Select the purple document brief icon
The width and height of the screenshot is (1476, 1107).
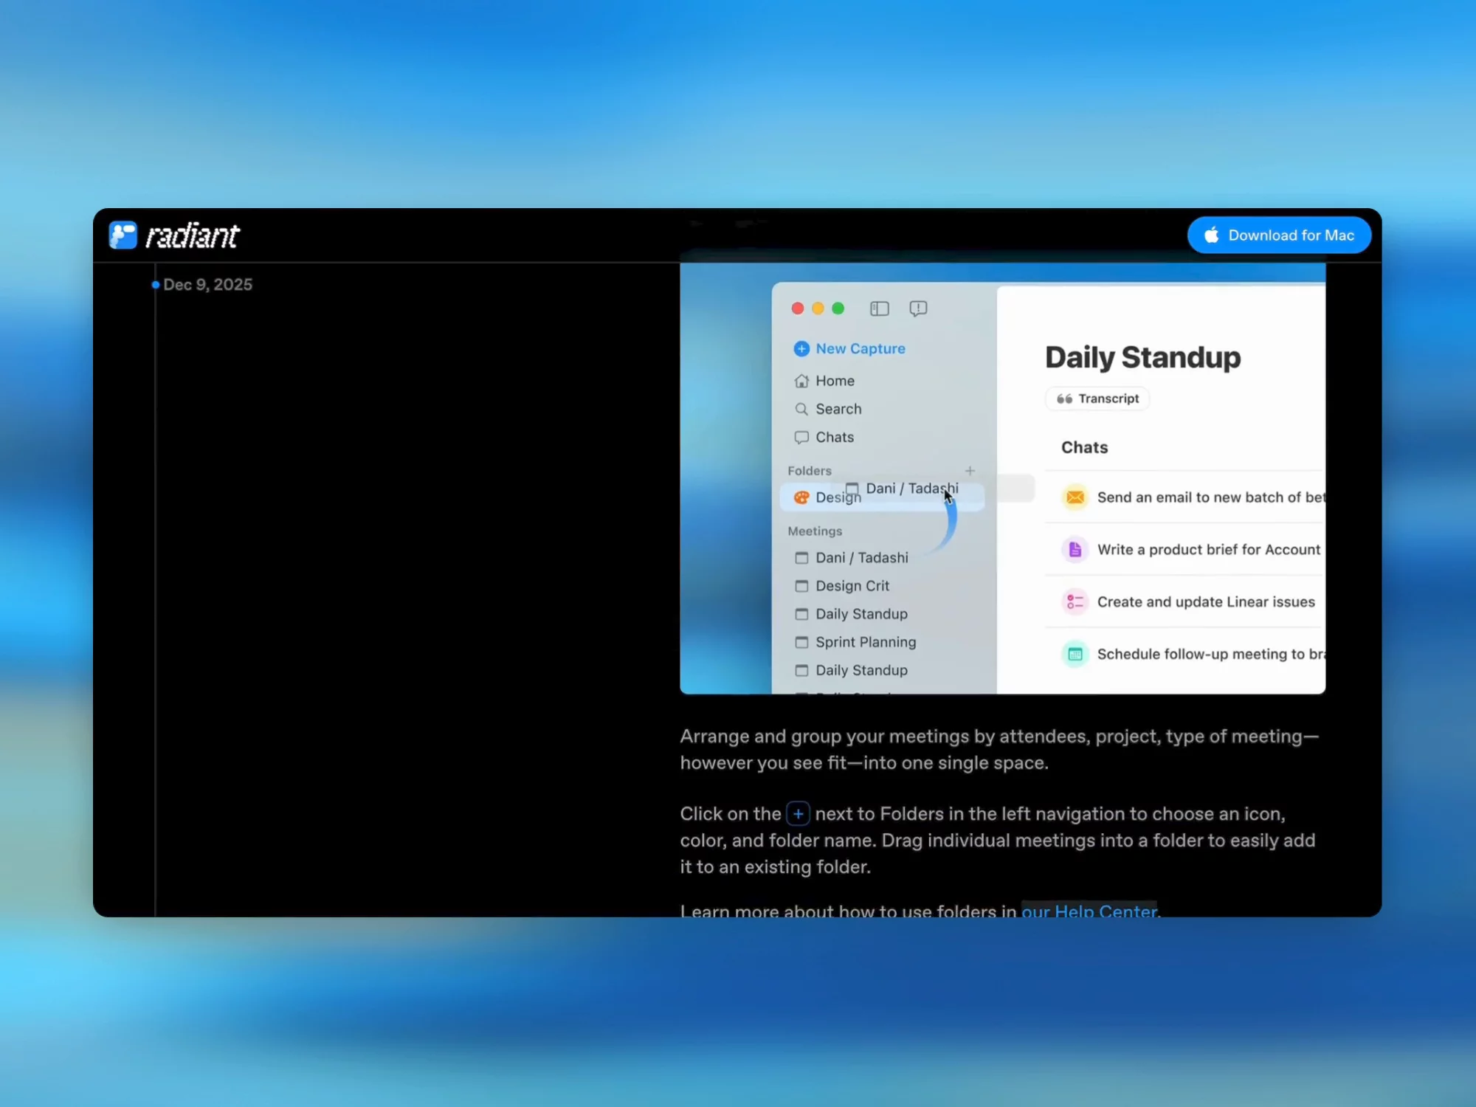1075,550
